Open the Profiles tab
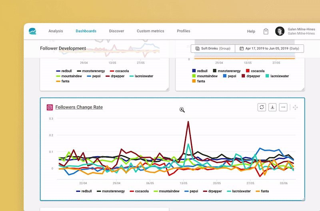This screenshot has height=211, width=320. 184,31
